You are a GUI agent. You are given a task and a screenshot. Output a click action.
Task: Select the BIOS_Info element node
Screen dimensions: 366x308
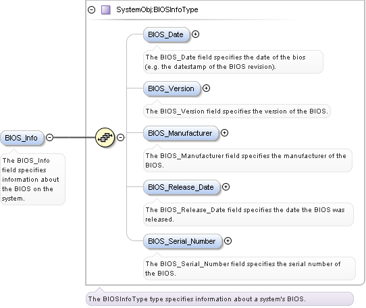22,138
